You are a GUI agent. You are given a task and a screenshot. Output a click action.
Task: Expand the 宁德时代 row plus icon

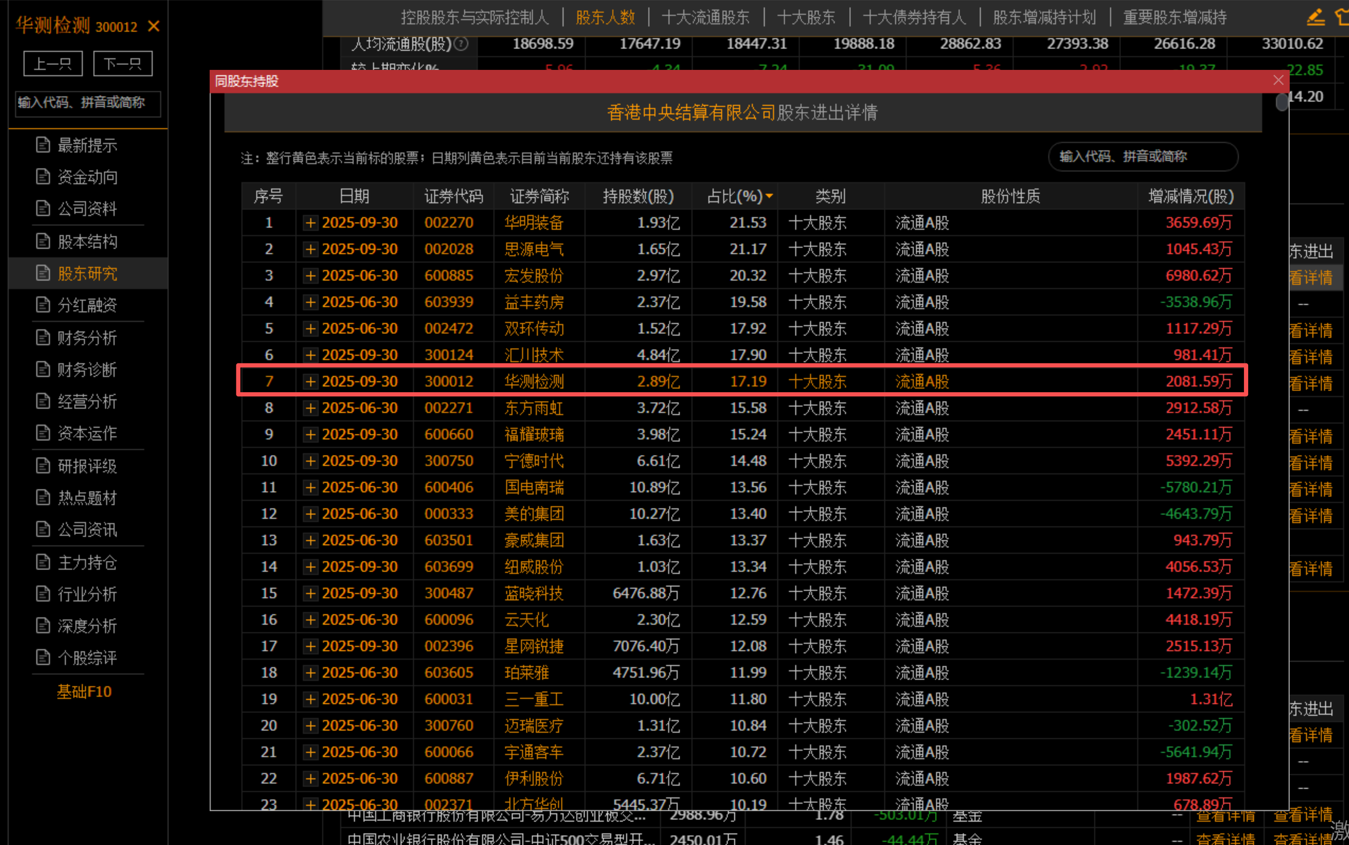pyautogui.click(x=311, y=461)
